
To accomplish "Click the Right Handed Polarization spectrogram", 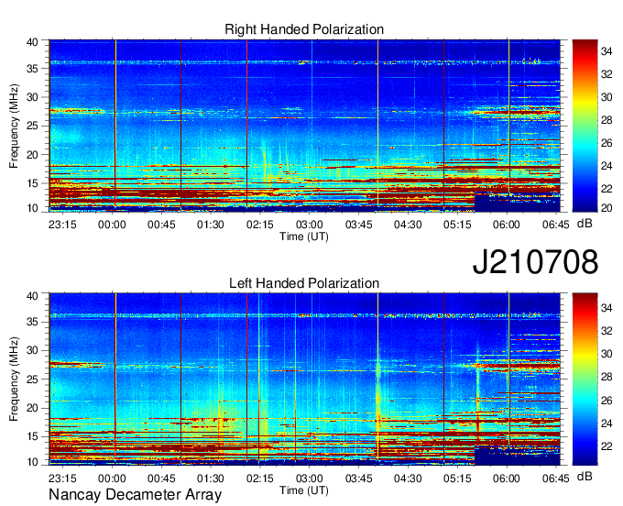I will 305,126.
